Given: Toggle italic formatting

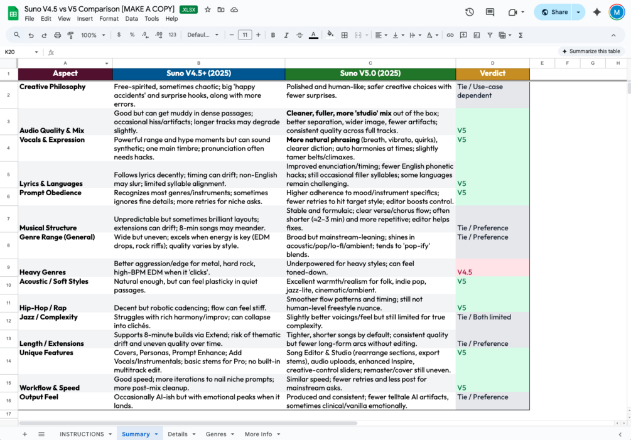Looking at the screenshot, I should click(x=286, y=35).
